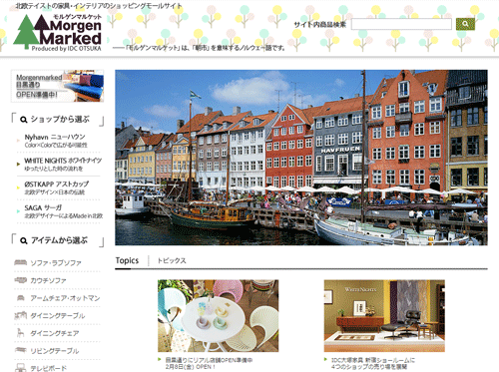The width and height of the screenshot is (499, 372).
Task: Open the colorful chairs and table thumbnail
Action: (x=219, y=316)
